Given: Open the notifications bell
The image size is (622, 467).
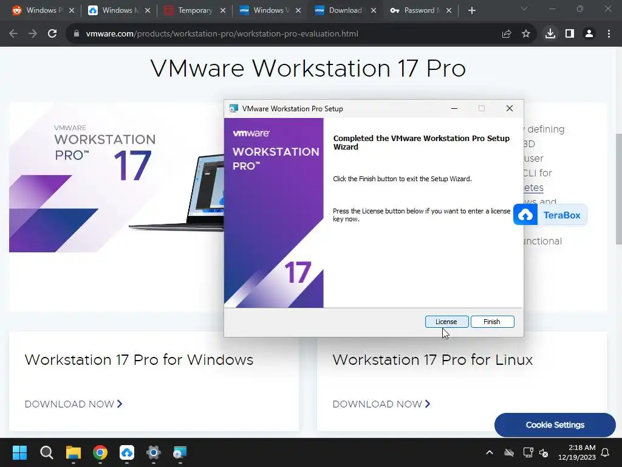Looking at the screenshot, I should pos(605,452).
